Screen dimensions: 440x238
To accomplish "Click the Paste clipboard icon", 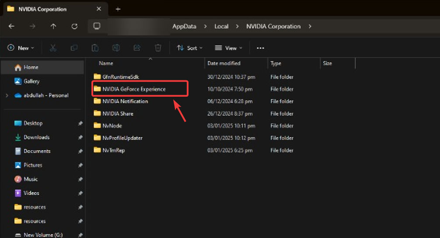I will click(x=95, y=48).
